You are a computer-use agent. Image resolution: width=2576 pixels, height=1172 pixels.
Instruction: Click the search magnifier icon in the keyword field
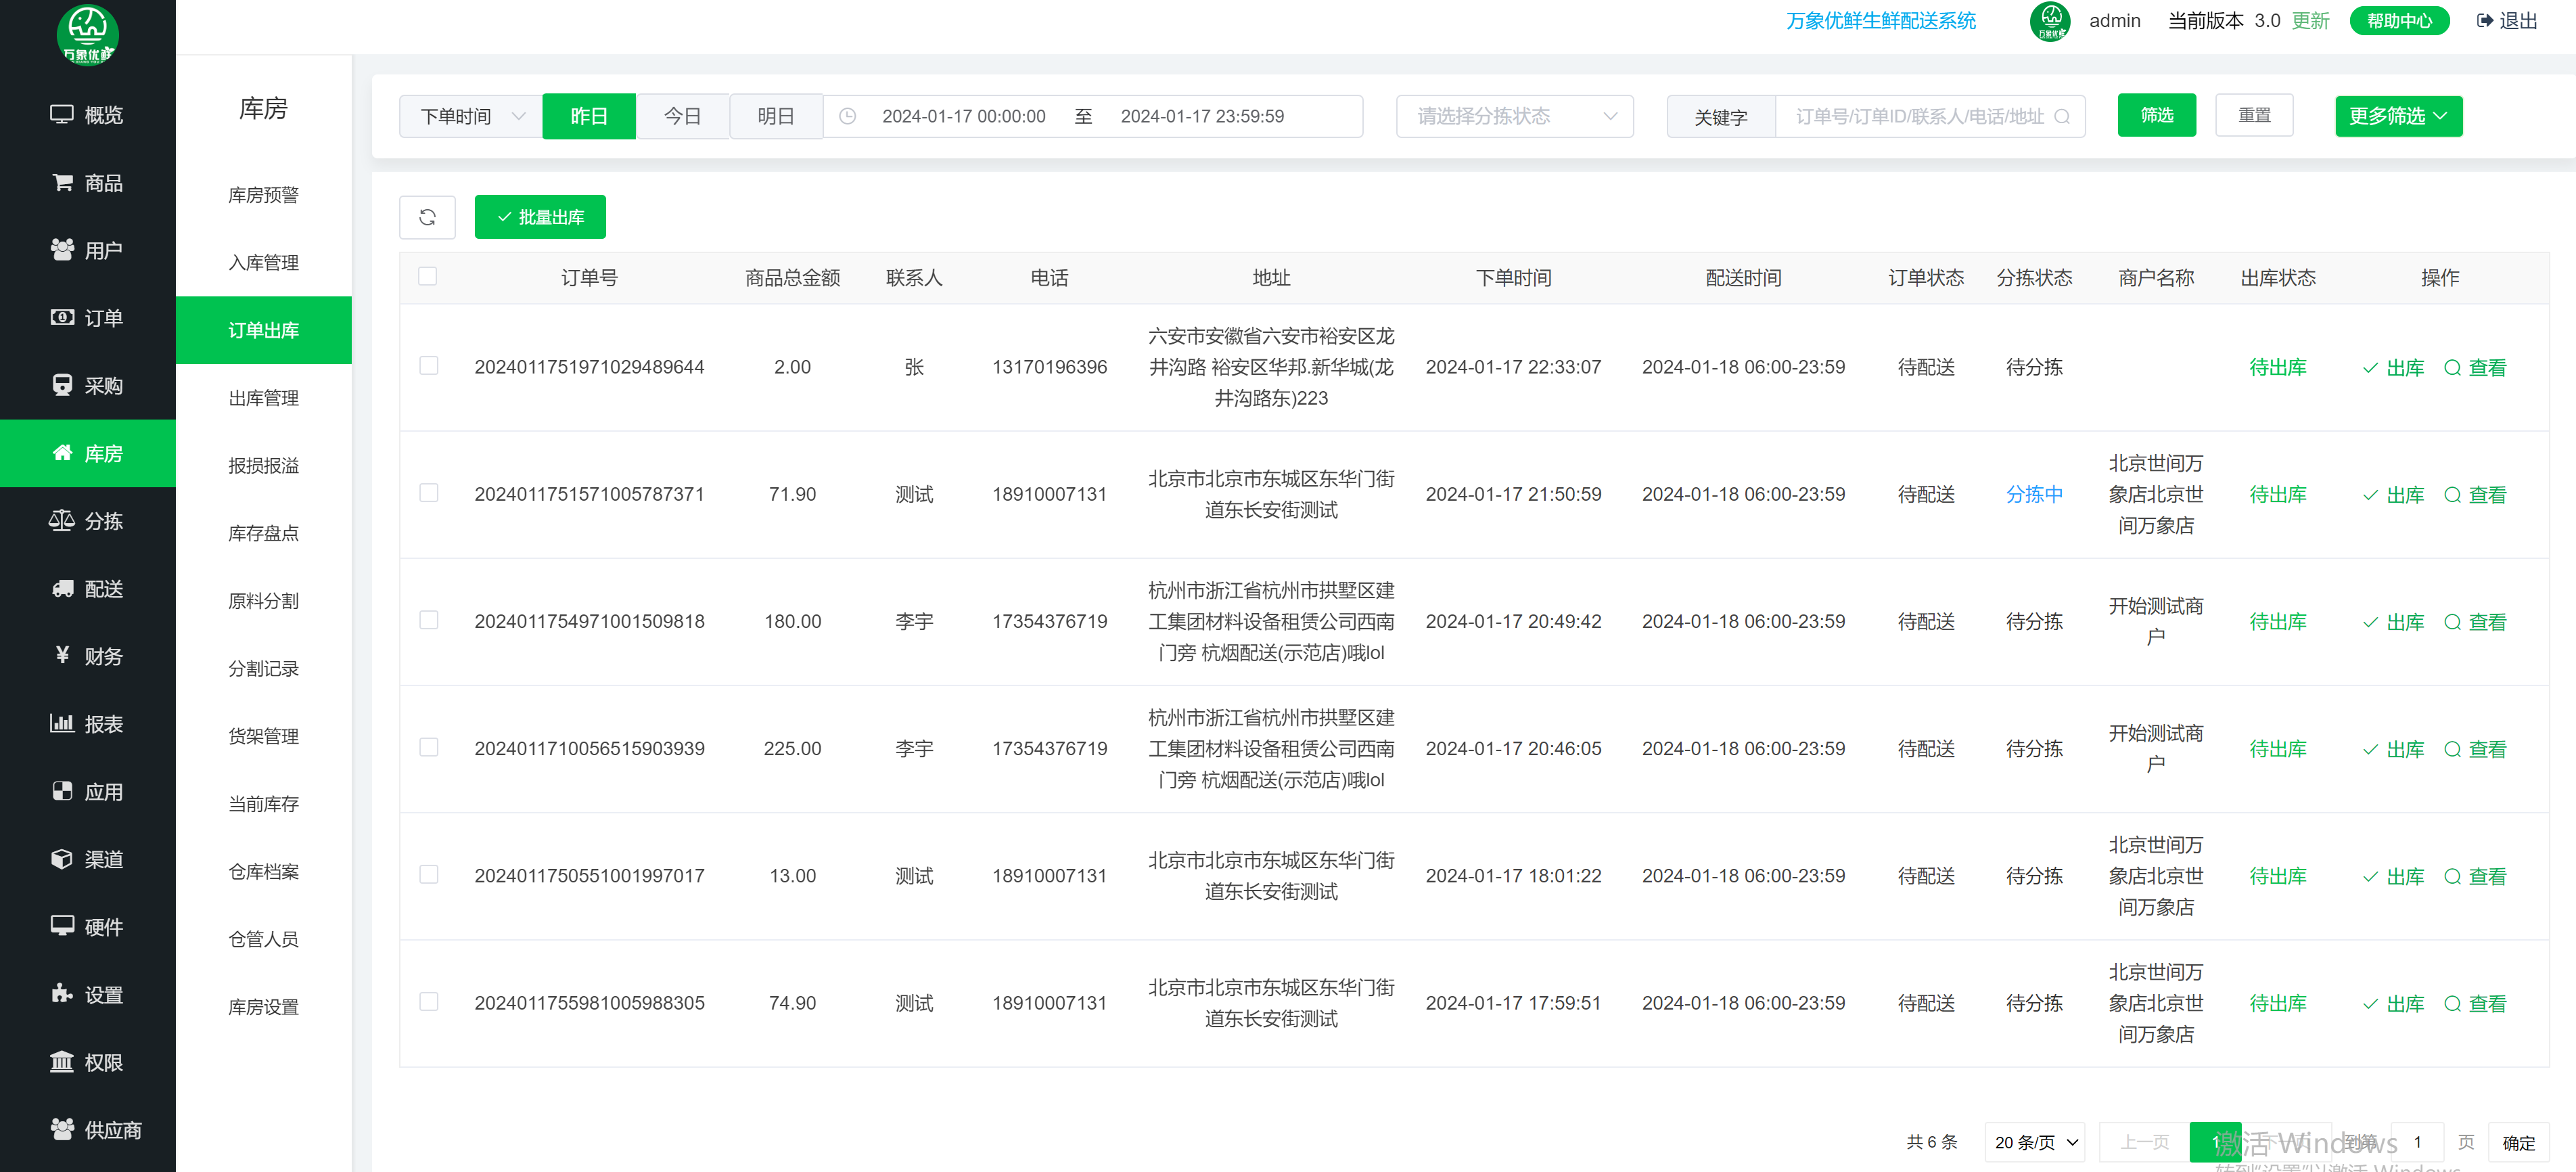click(2062, 117)
